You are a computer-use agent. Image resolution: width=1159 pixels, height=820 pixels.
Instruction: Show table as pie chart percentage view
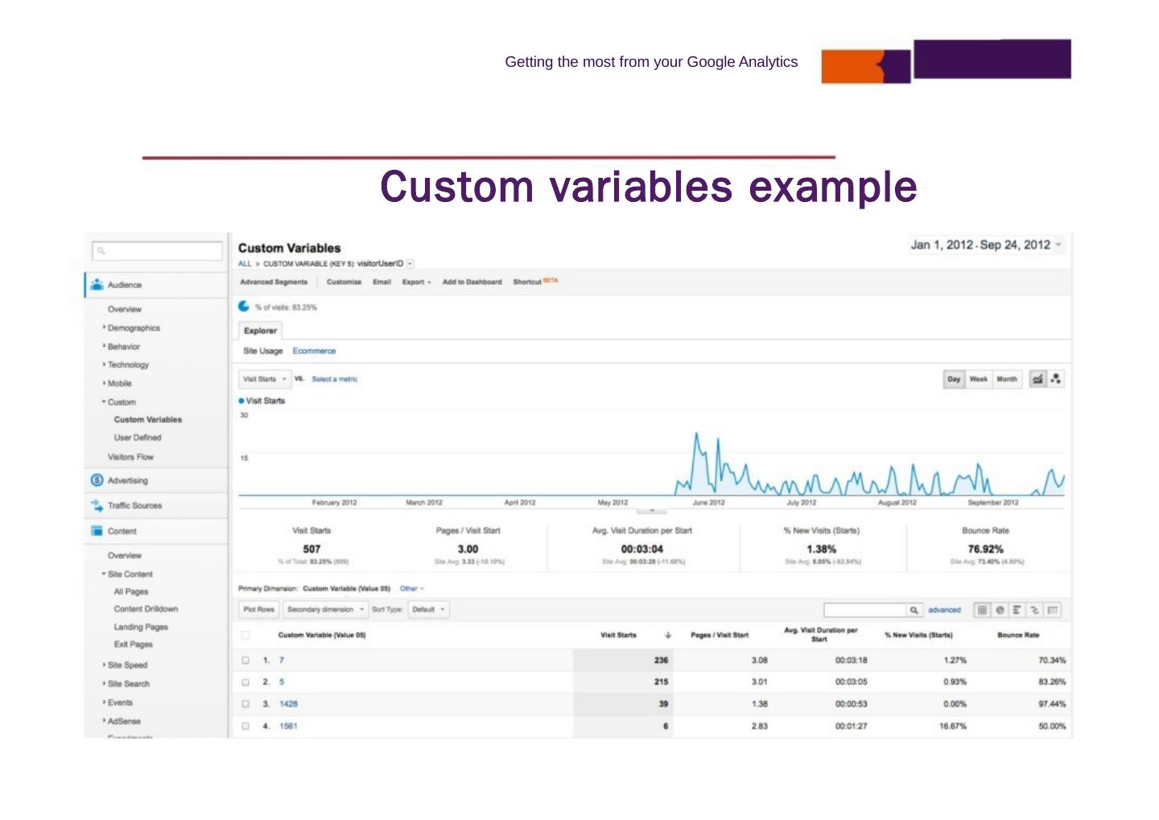[1000, 610]
